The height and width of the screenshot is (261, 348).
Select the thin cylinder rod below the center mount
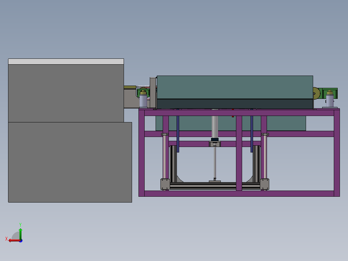tap(215, 163)
